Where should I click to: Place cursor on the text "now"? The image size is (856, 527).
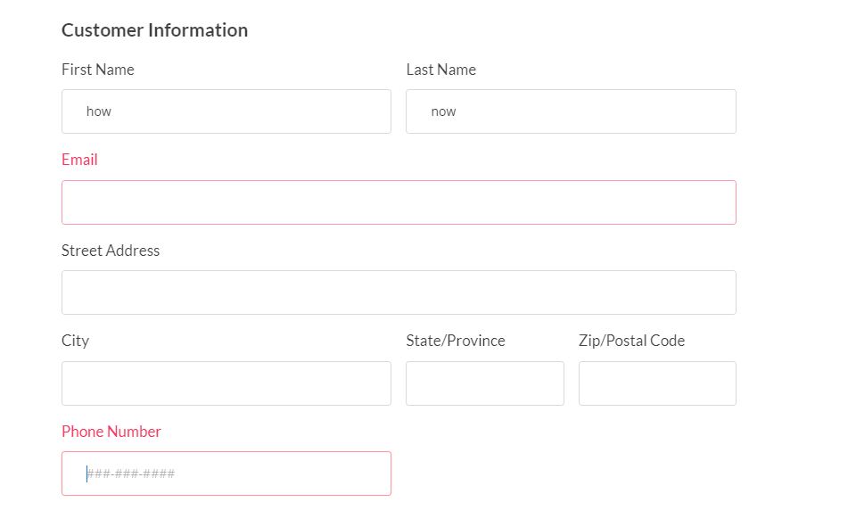point(443,111)
